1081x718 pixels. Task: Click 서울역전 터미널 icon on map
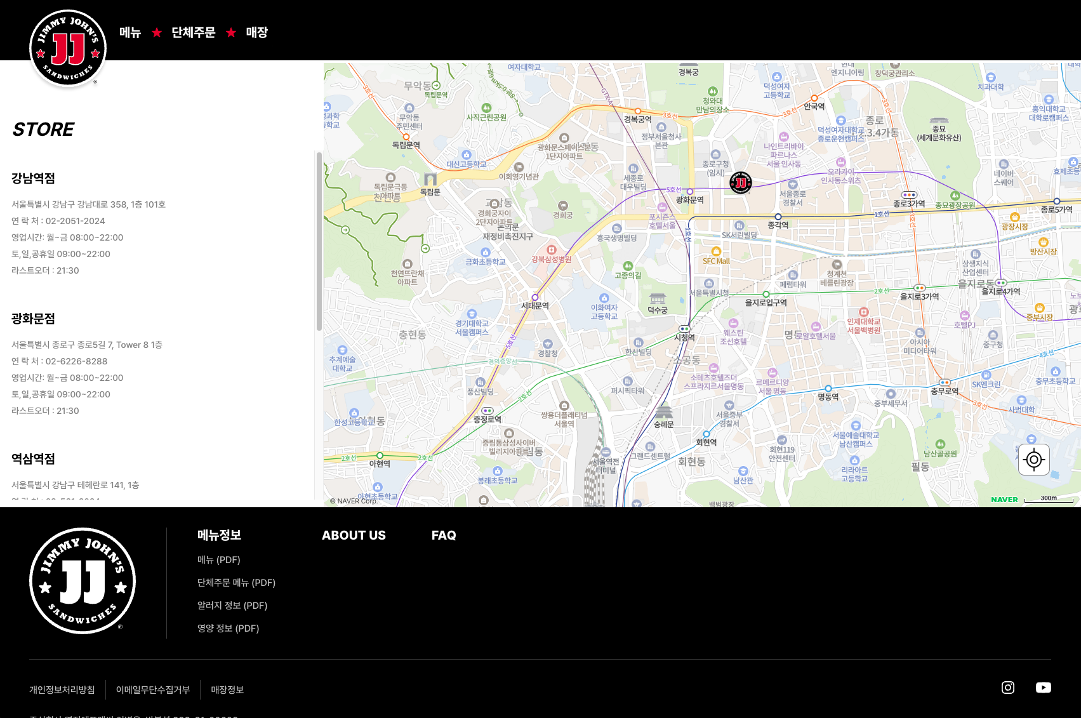[606, 453]
